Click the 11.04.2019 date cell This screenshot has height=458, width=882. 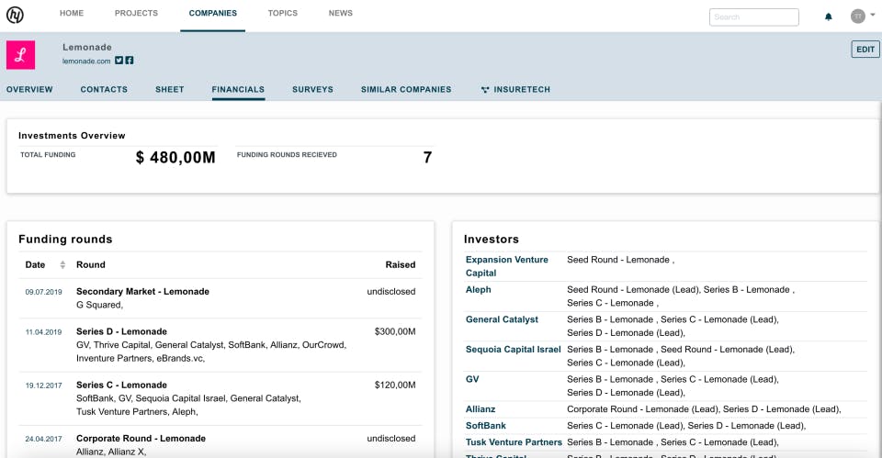coord(43,332)
